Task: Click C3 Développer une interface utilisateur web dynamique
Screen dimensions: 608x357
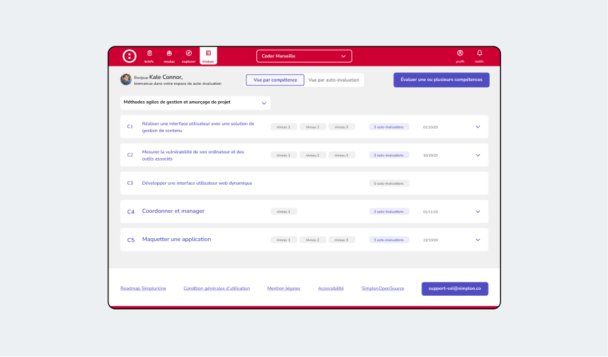Action: point(197,183)
